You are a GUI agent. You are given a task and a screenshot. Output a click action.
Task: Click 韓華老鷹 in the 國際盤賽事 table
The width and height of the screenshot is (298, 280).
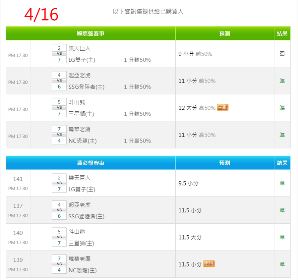(80, 129)
